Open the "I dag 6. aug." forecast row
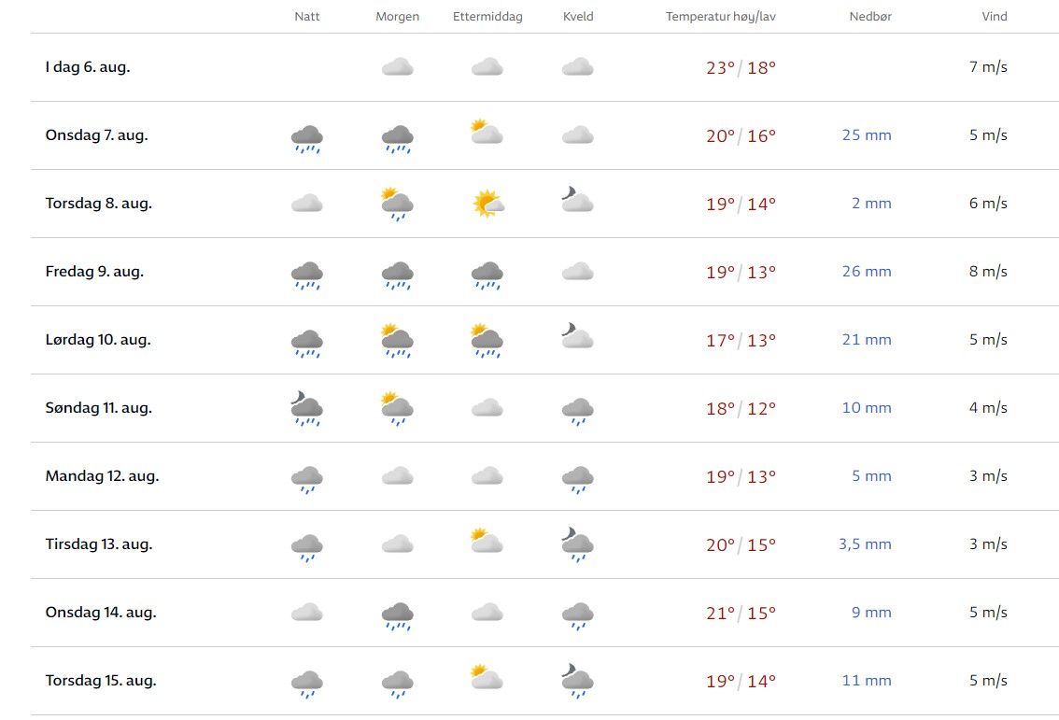The image size is (1059, 720). 88,67
